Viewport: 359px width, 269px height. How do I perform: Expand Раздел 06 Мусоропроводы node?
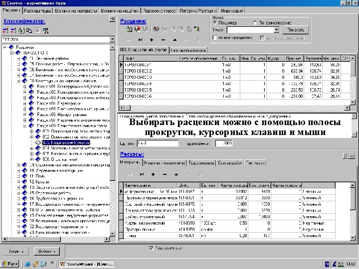pyautogui.click(x=25, y=115)
